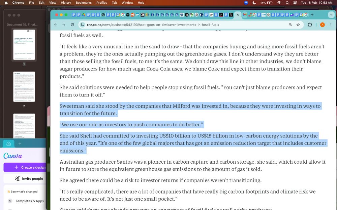Switch to the tab with black P favicon
This screenshot has height=210, width=337.
click(221, 14)
